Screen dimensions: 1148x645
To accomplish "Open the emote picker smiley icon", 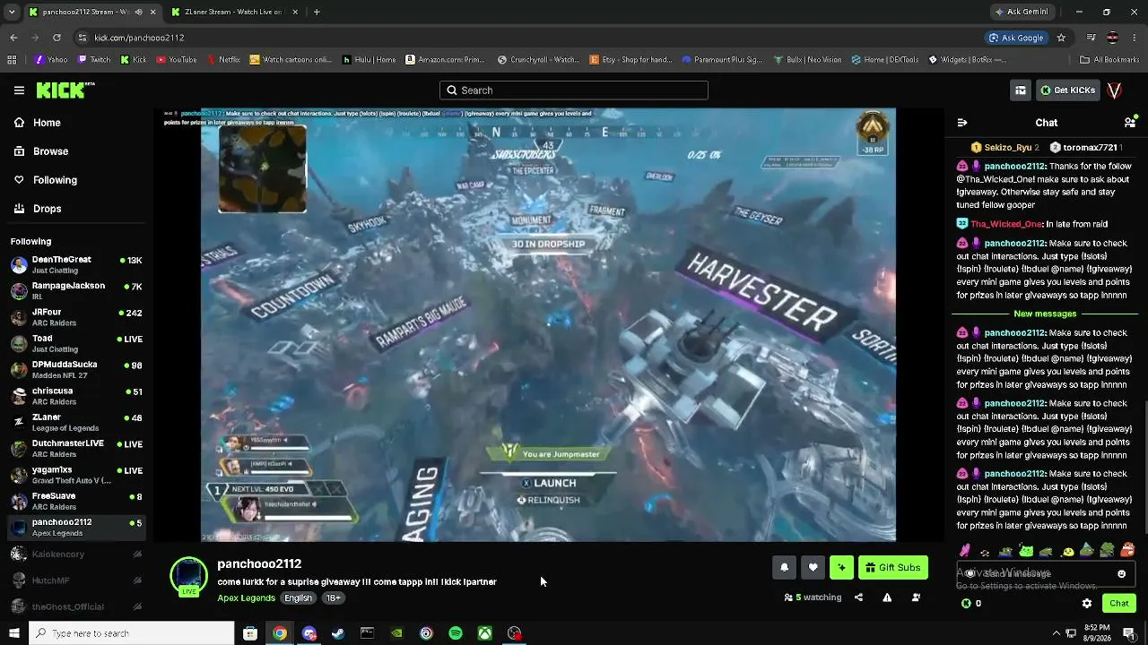I will pyautogui.click(x=1121, y=573).
